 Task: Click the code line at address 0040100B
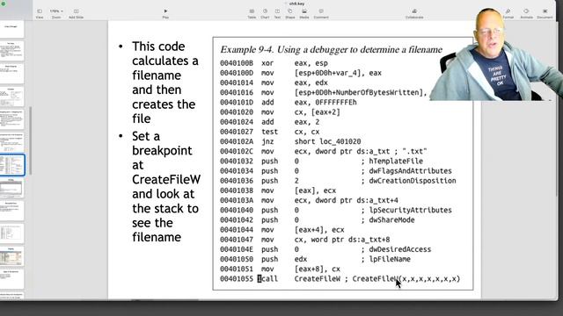274,63
